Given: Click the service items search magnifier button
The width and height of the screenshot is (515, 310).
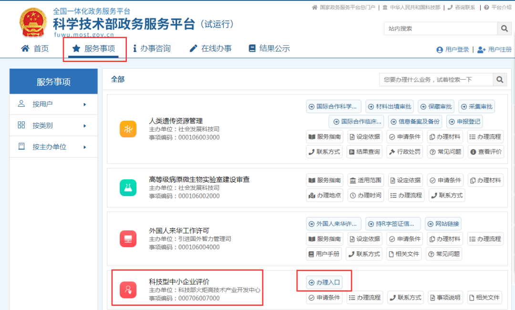Looking at the screenshot, I should pyautogui.click(x=500, y=80).
